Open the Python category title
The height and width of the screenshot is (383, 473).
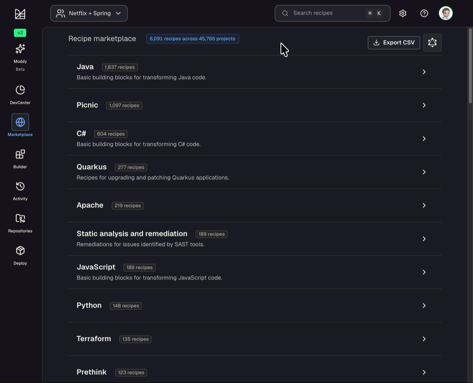[x=89, y=305]
